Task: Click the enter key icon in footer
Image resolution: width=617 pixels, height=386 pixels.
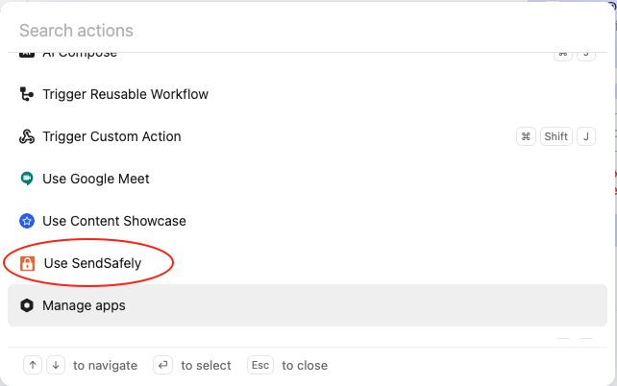Action: 163,365
